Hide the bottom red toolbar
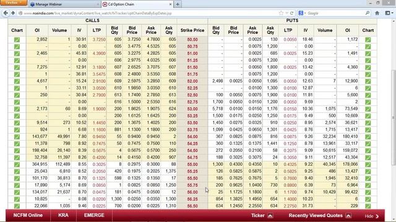Viewport: 396px width, 222px height. coord(372,216)
